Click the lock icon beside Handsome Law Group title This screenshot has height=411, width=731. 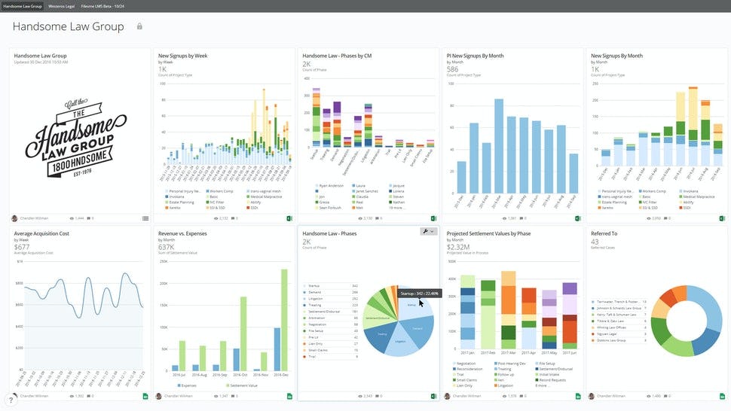(139, 26)
